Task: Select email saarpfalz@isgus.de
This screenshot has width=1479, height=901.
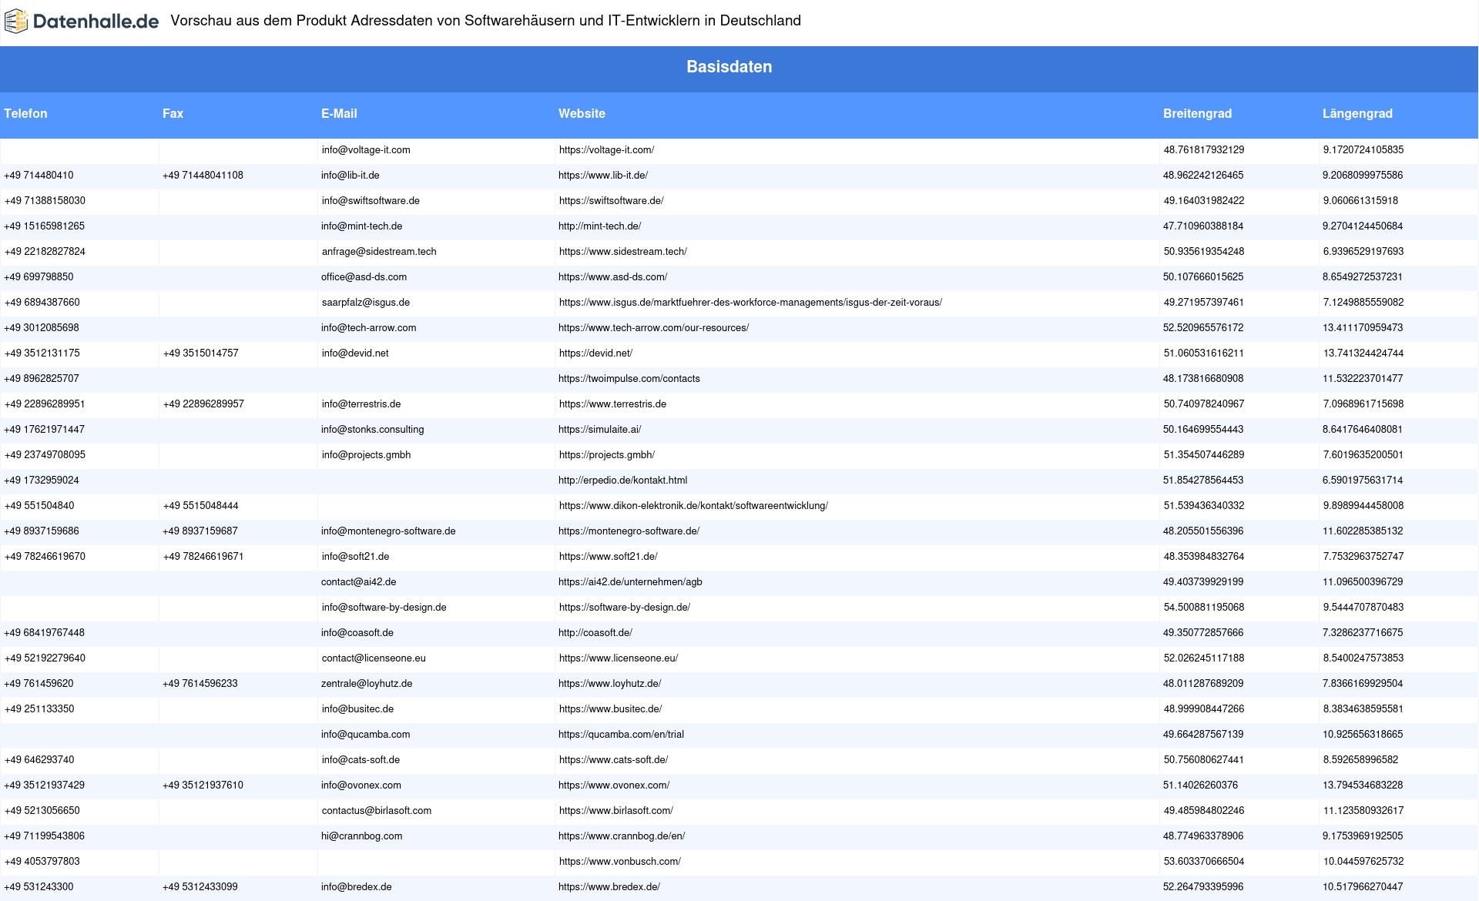Action: coord(366,303)
